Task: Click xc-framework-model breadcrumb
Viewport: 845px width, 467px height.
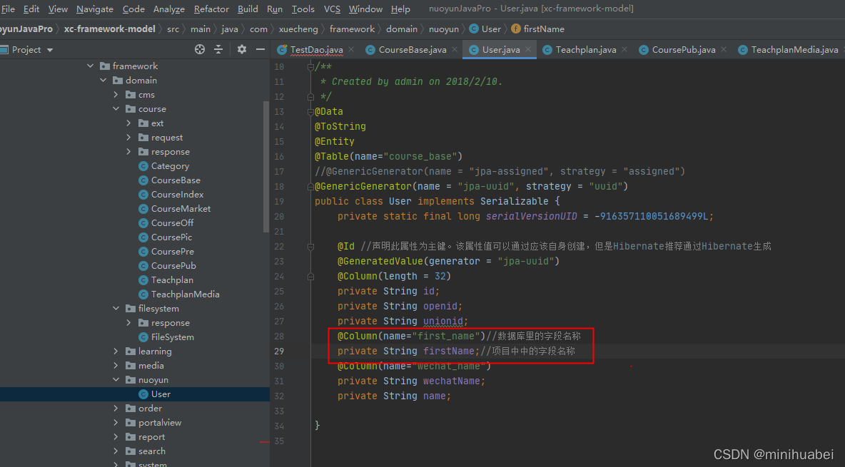Action: pos(109,29)
